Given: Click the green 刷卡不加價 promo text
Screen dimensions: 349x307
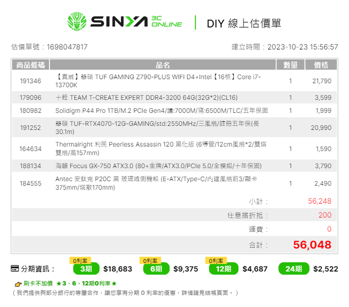Looking at the screenshot, I should (70, 283).
